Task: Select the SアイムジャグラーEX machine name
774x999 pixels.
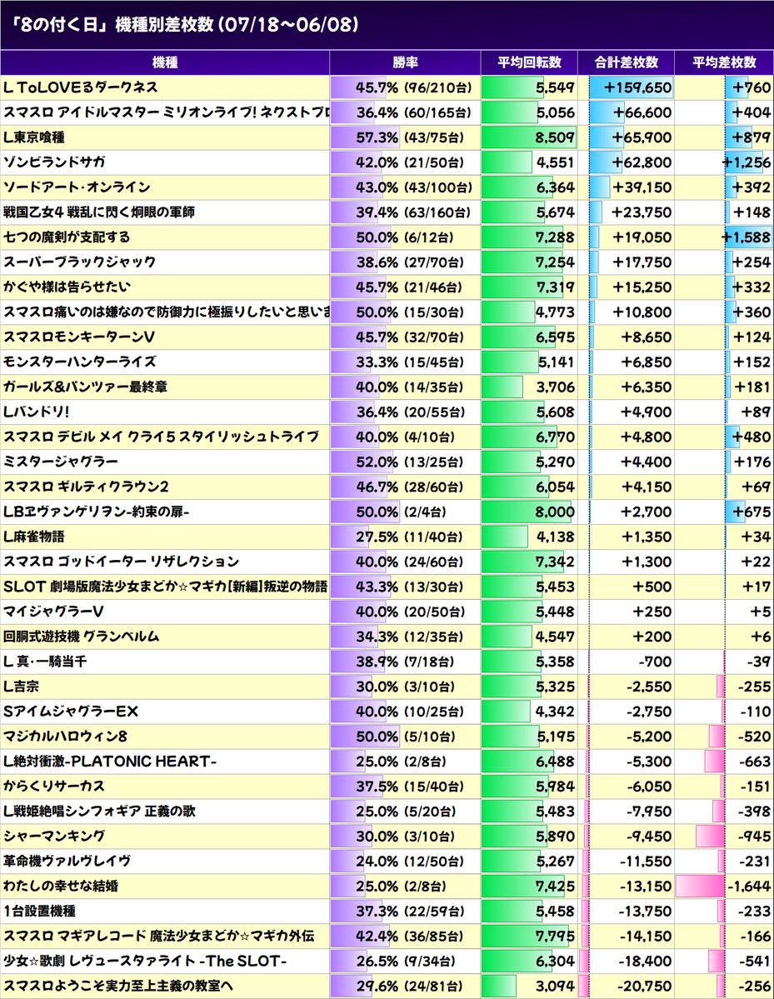Action: 71,711
